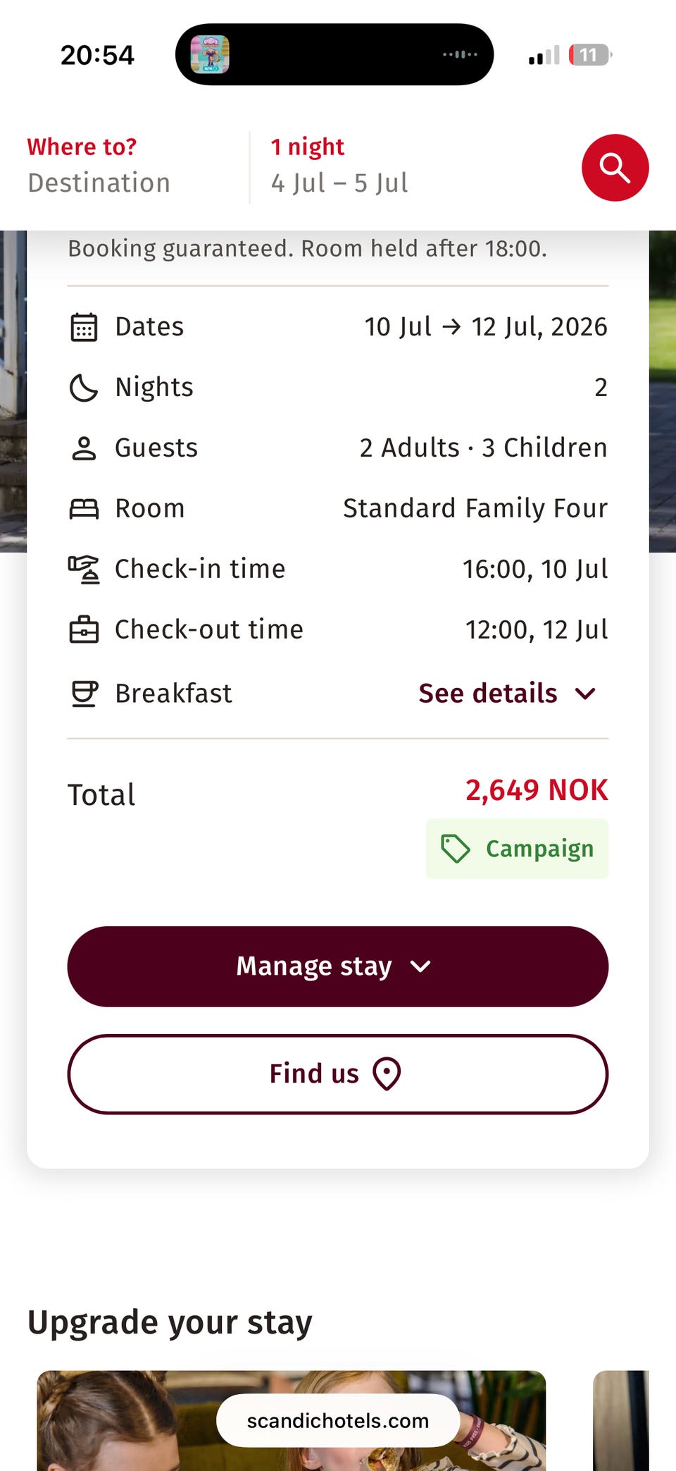This screenshot has width=676, height=1471.
Task: Expand Breakfast See details
Action: 507,694
